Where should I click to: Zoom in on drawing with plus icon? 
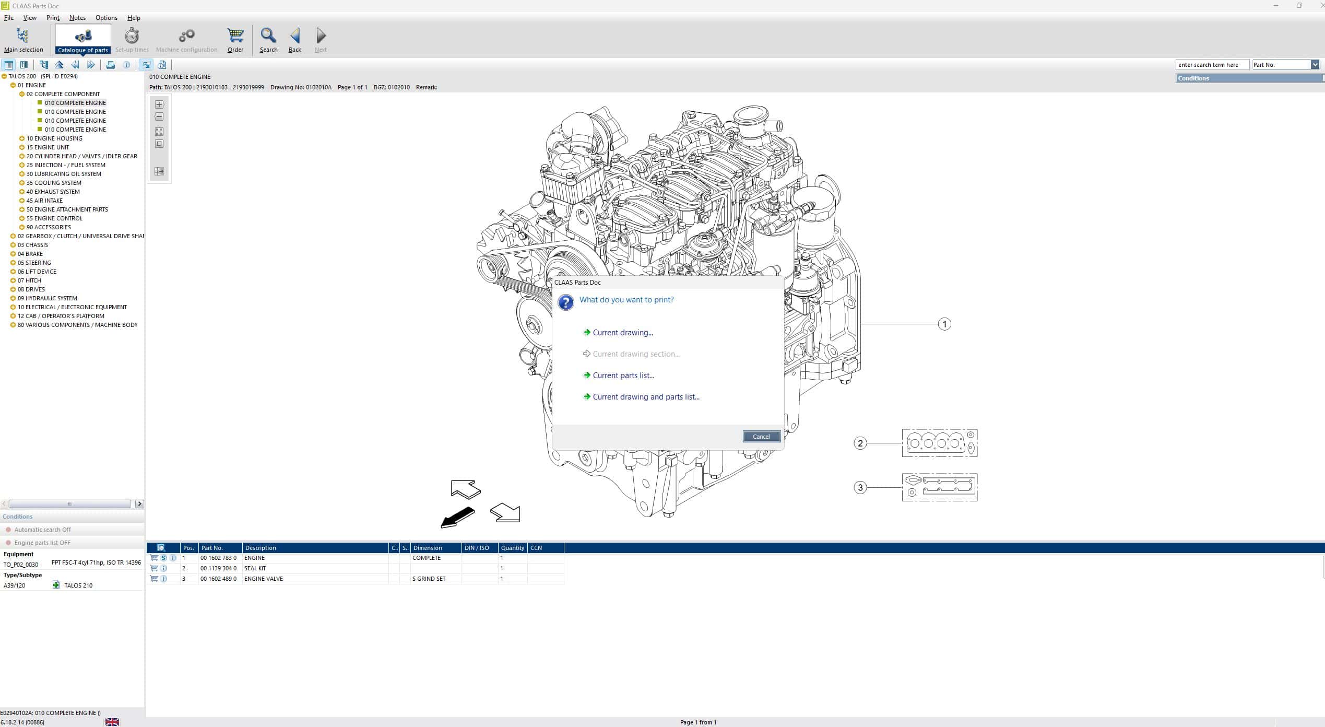[159, 104]
